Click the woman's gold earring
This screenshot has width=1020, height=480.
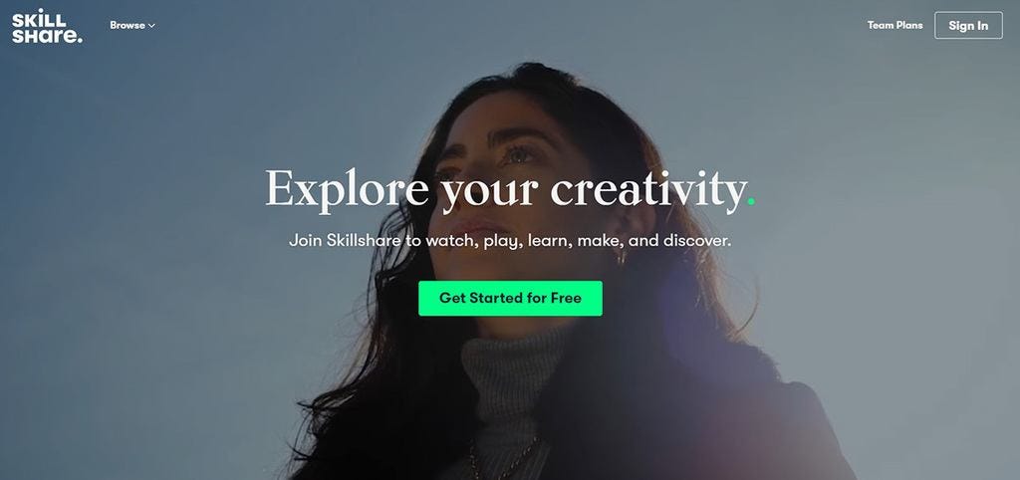(x=622, y=258)
